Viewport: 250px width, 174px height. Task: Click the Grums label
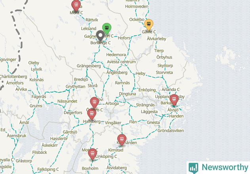36,106
